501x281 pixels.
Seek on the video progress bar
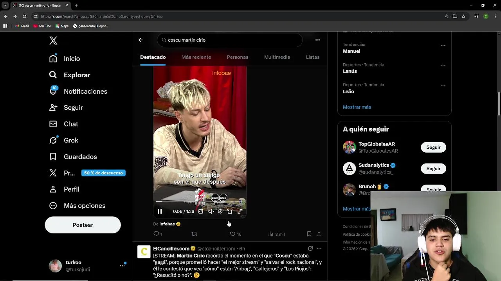point(200,202)
